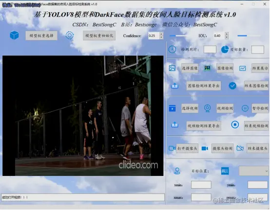Click the xmax coordinate field
The image size is (270, 210).
[201, 197]
